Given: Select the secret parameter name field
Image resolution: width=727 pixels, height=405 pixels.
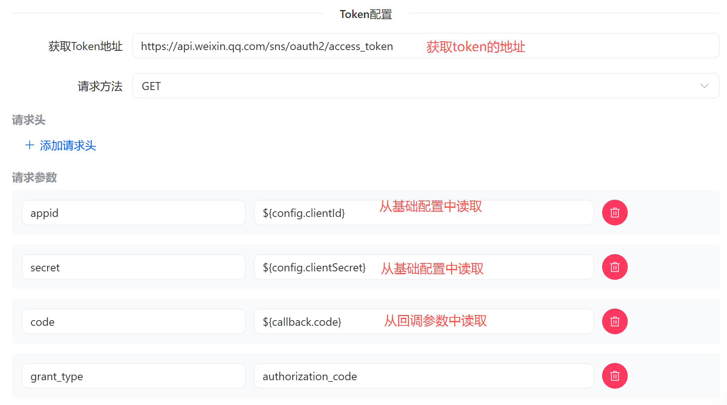Looking at the screenshot, I should pyautogui.click(x=133, y=267).
